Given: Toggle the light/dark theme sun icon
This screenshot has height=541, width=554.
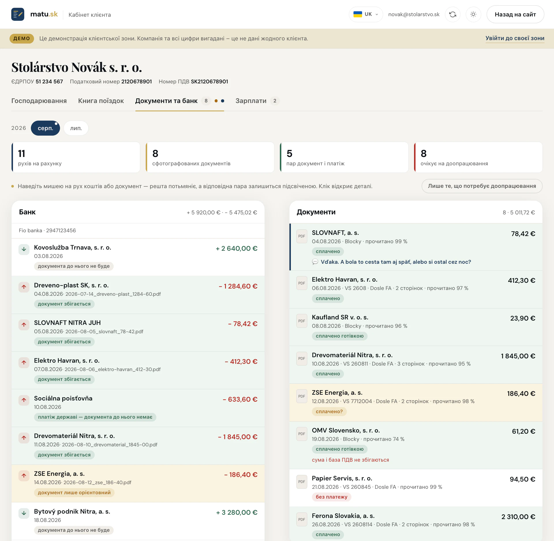Looking at the screenshot, I should 473,14.
